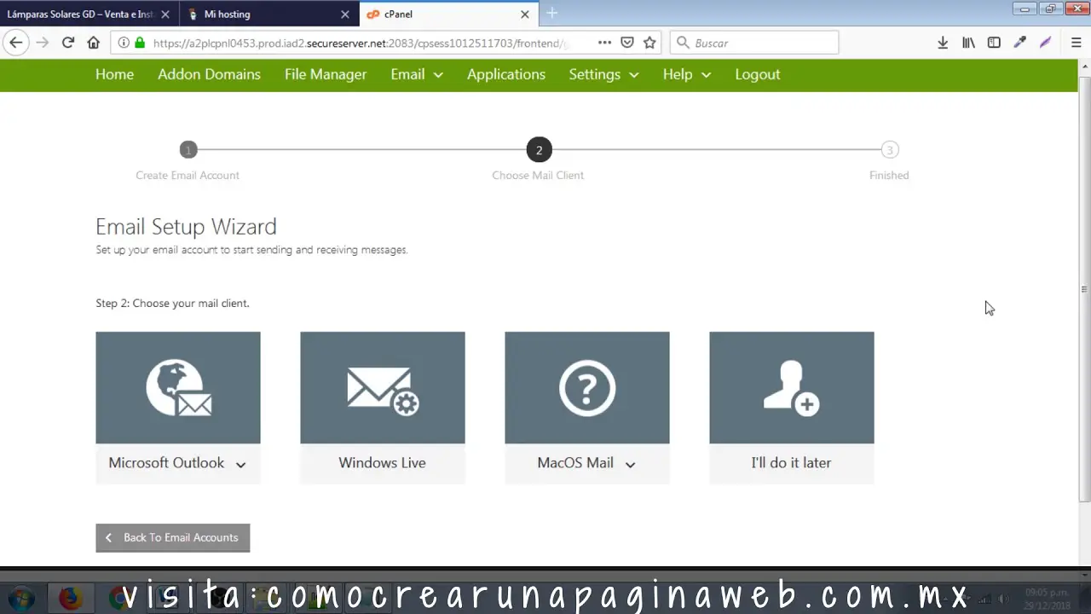Viewport: 1091px width, 614px height.
Task: Toggle the sidebar view icon
Action: tap(994, 43)
